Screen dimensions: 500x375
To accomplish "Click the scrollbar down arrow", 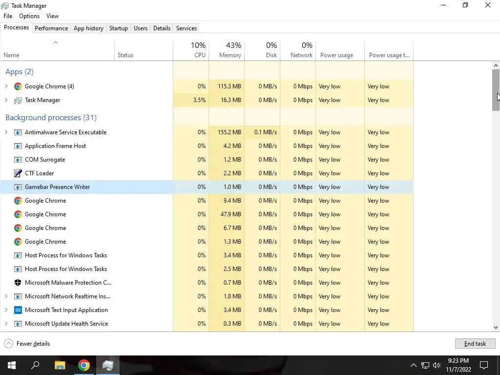I will coord(496,328).
